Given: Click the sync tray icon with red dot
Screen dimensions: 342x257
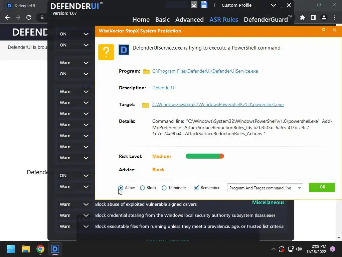Looking at the screenshot, I should 281,249.
